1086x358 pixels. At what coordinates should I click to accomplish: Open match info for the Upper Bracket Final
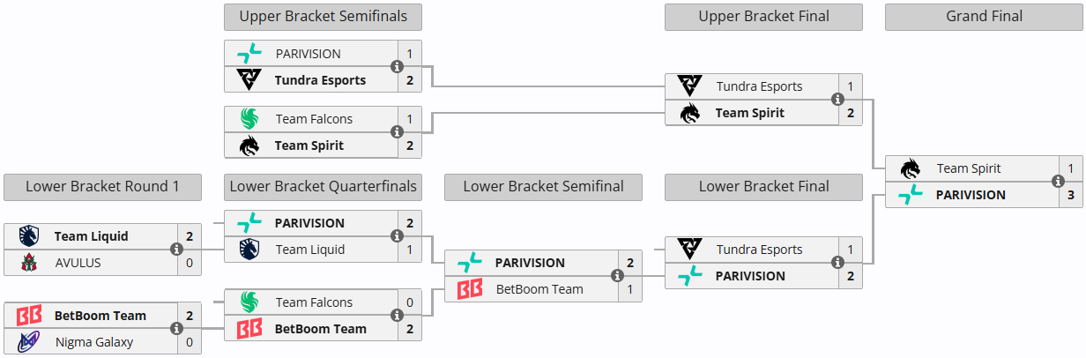click(x=837, y=100)
